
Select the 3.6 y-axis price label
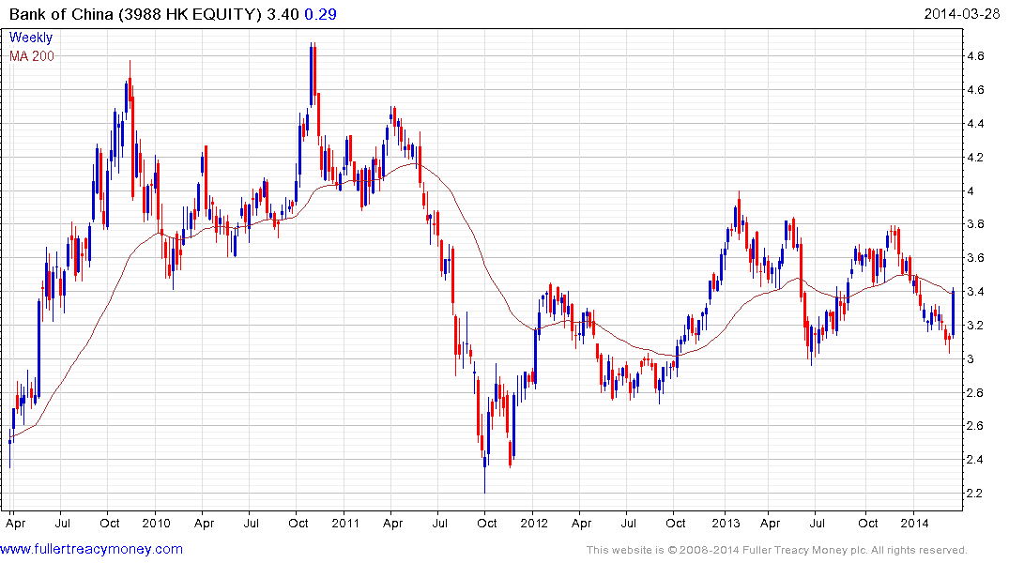[975, 258]
